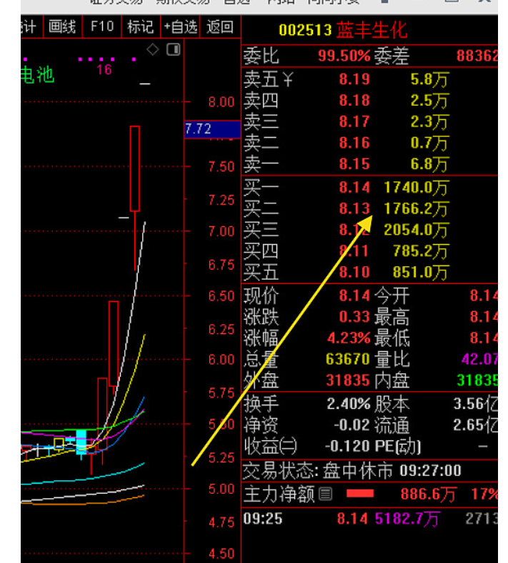Click the 卖二 row price 8.16

(354, 143)
